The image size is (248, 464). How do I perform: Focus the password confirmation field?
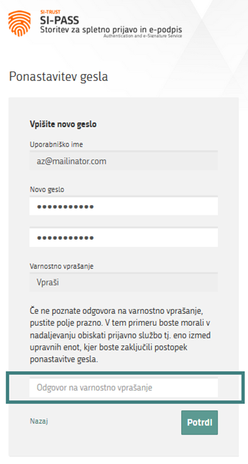click(124, 237)
